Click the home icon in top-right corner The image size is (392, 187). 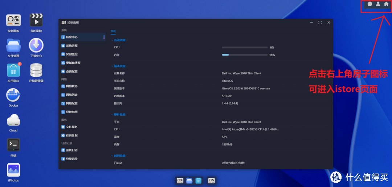click(x=386, y=4)
